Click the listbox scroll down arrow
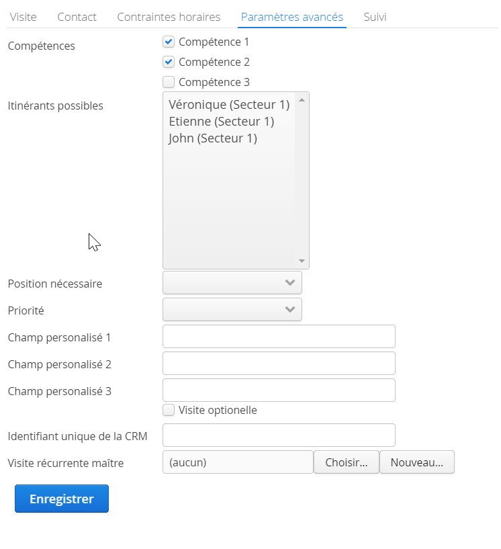Image resolution: width=501 pixels, height=549 pixels. click(302, 261)
